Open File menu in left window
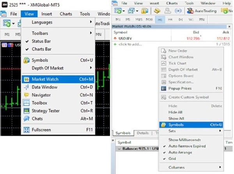The image size is (234, 174). 14,14
